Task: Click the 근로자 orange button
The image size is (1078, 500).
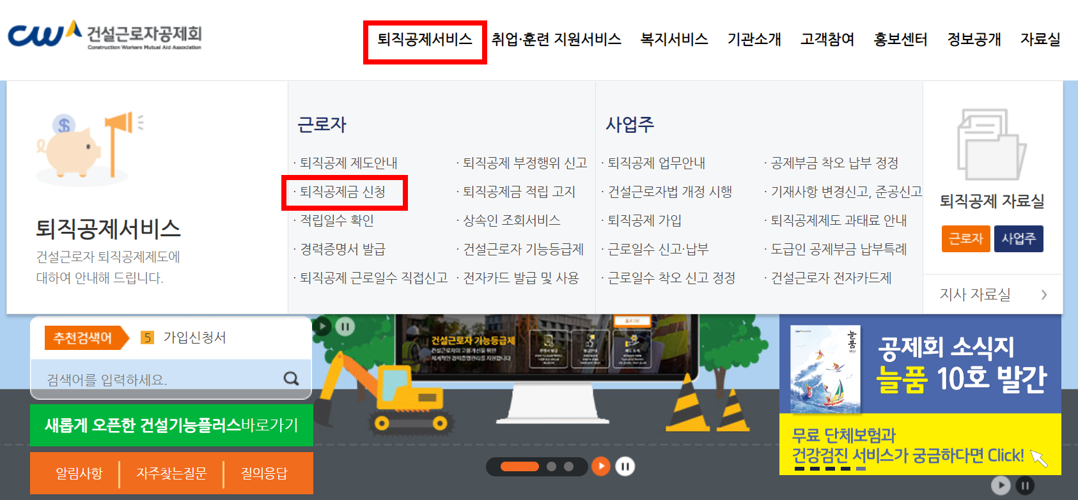Action: tap(965, 239)
